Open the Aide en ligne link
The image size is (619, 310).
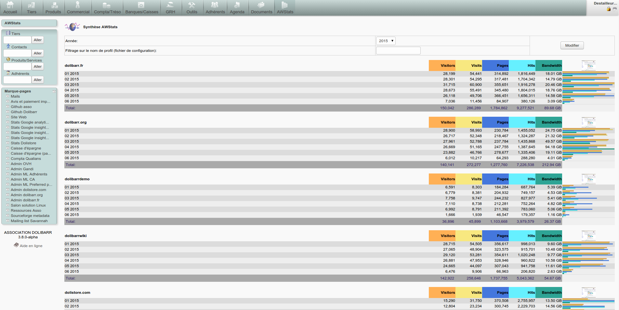pyautogui.click(x=31, y=246)
